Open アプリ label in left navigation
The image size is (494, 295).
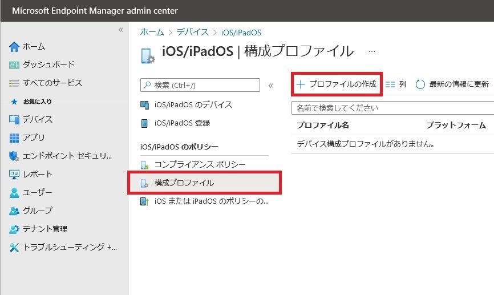[34, 138]
